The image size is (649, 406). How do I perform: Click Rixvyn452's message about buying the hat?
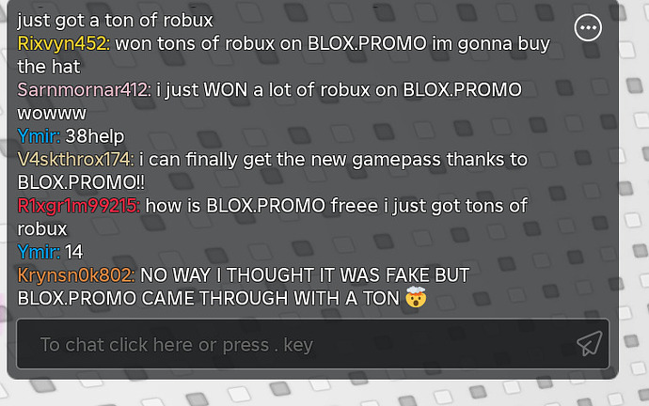[x=284, y=55]
